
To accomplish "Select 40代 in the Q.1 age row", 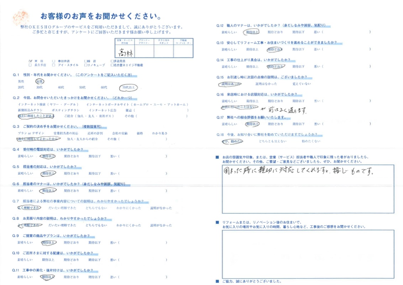I will (61, 87).
